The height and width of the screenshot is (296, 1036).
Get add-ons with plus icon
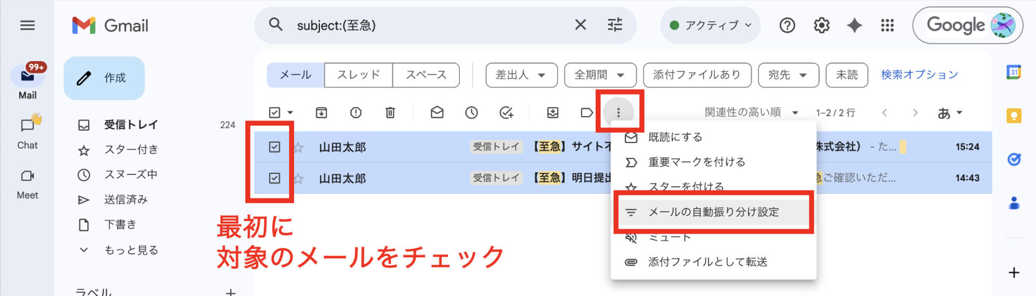point(1014,272)
